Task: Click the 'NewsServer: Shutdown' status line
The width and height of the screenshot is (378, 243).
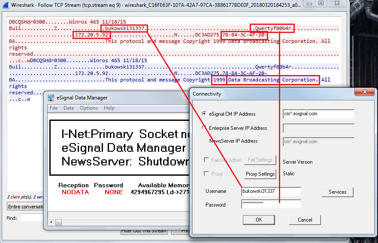Action: (x=125, y=162)
